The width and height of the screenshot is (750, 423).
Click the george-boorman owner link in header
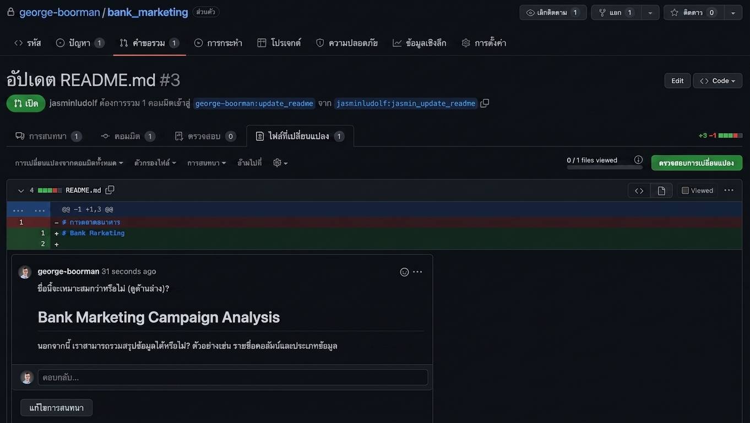[59, 12]
